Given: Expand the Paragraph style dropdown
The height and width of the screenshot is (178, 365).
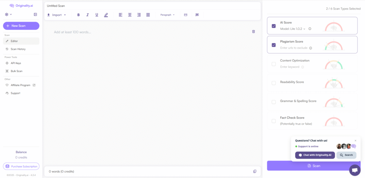Looking at the screenshot, I should tap(168, 15).
